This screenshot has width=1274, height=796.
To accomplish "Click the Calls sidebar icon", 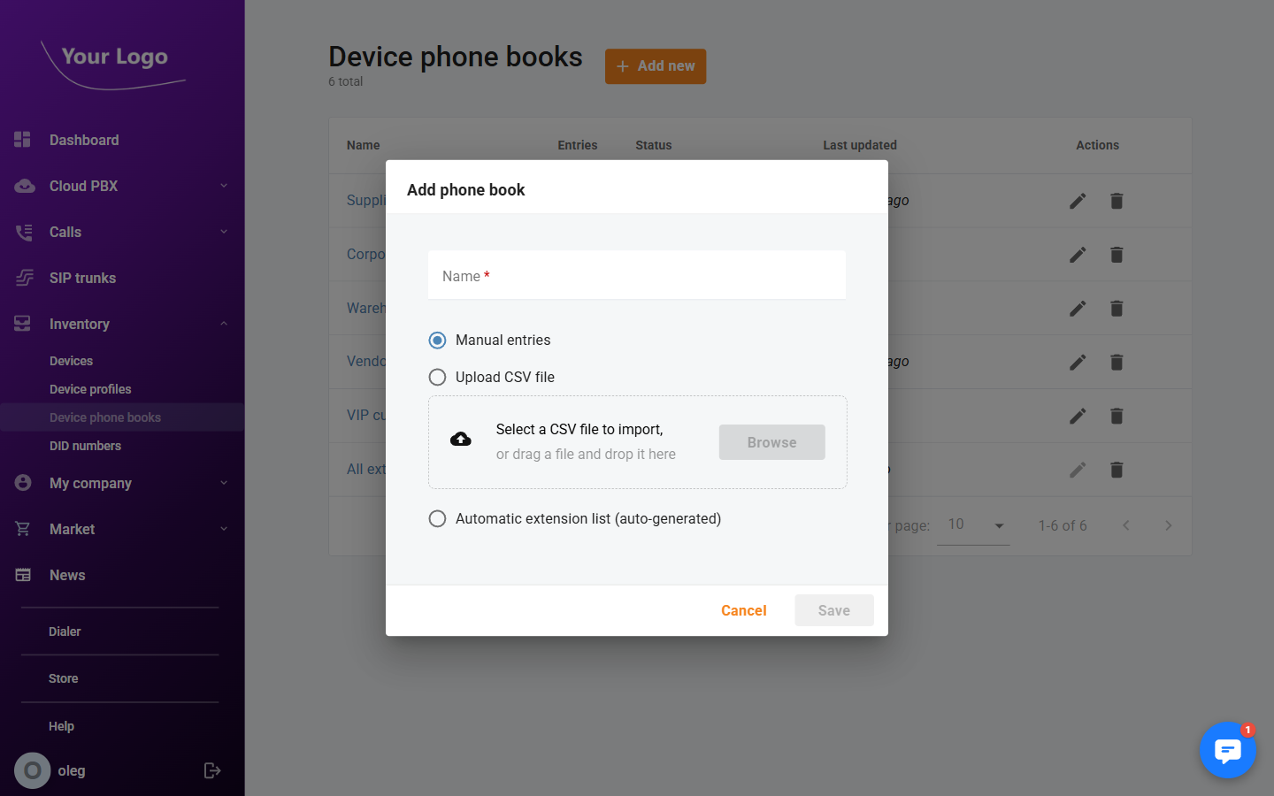I will tap(21, 232).
